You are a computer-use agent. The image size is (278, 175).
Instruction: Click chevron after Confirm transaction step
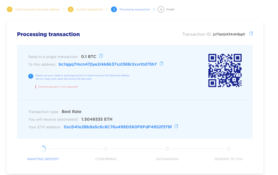[107, 9]
